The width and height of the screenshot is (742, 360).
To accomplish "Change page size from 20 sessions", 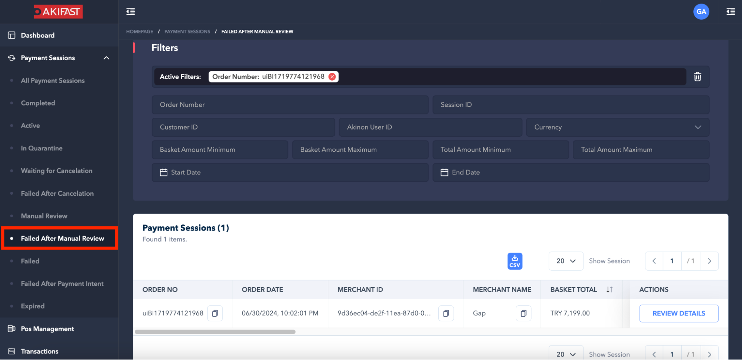I will tap(566, 261).
